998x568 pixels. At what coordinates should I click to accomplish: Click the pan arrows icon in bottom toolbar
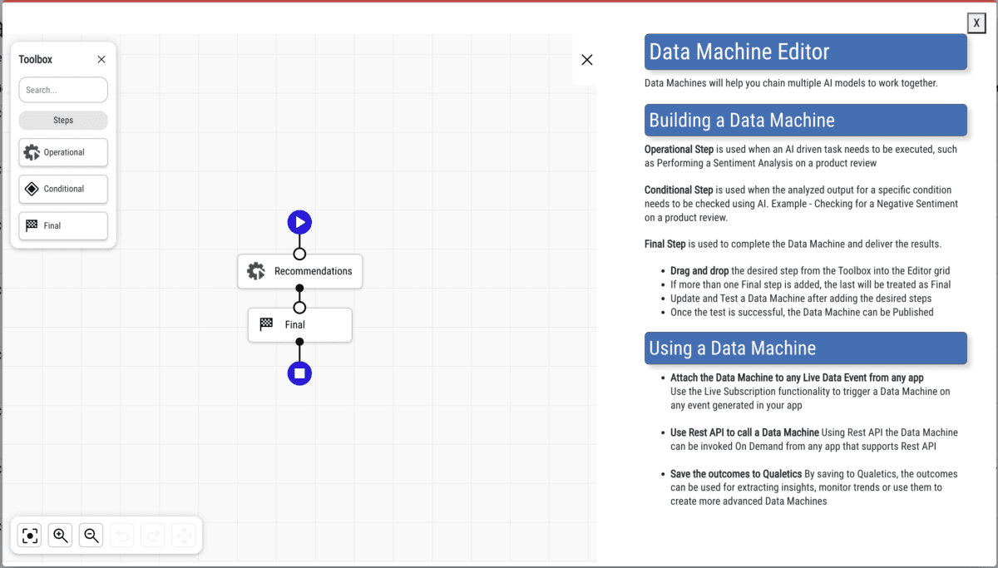(x=184, y=535)
